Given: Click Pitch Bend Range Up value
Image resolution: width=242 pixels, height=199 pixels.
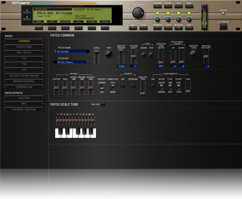Looking at the screenshot, I should 173,66.
